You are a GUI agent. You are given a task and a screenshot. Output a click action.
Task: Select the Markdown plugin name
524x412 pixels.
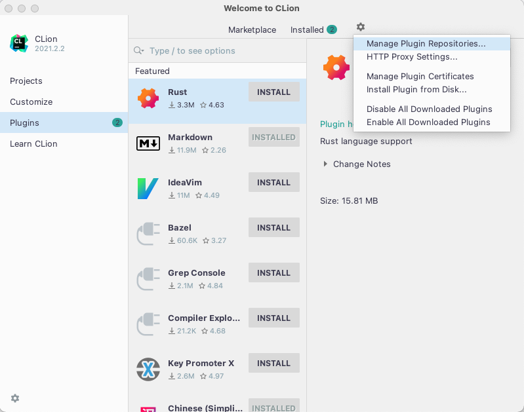click(x=190, y=137)
